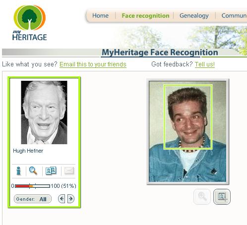Click the green face box on the uploaded photo
This screenshot has height=225, width=247.
pos(188,117)
